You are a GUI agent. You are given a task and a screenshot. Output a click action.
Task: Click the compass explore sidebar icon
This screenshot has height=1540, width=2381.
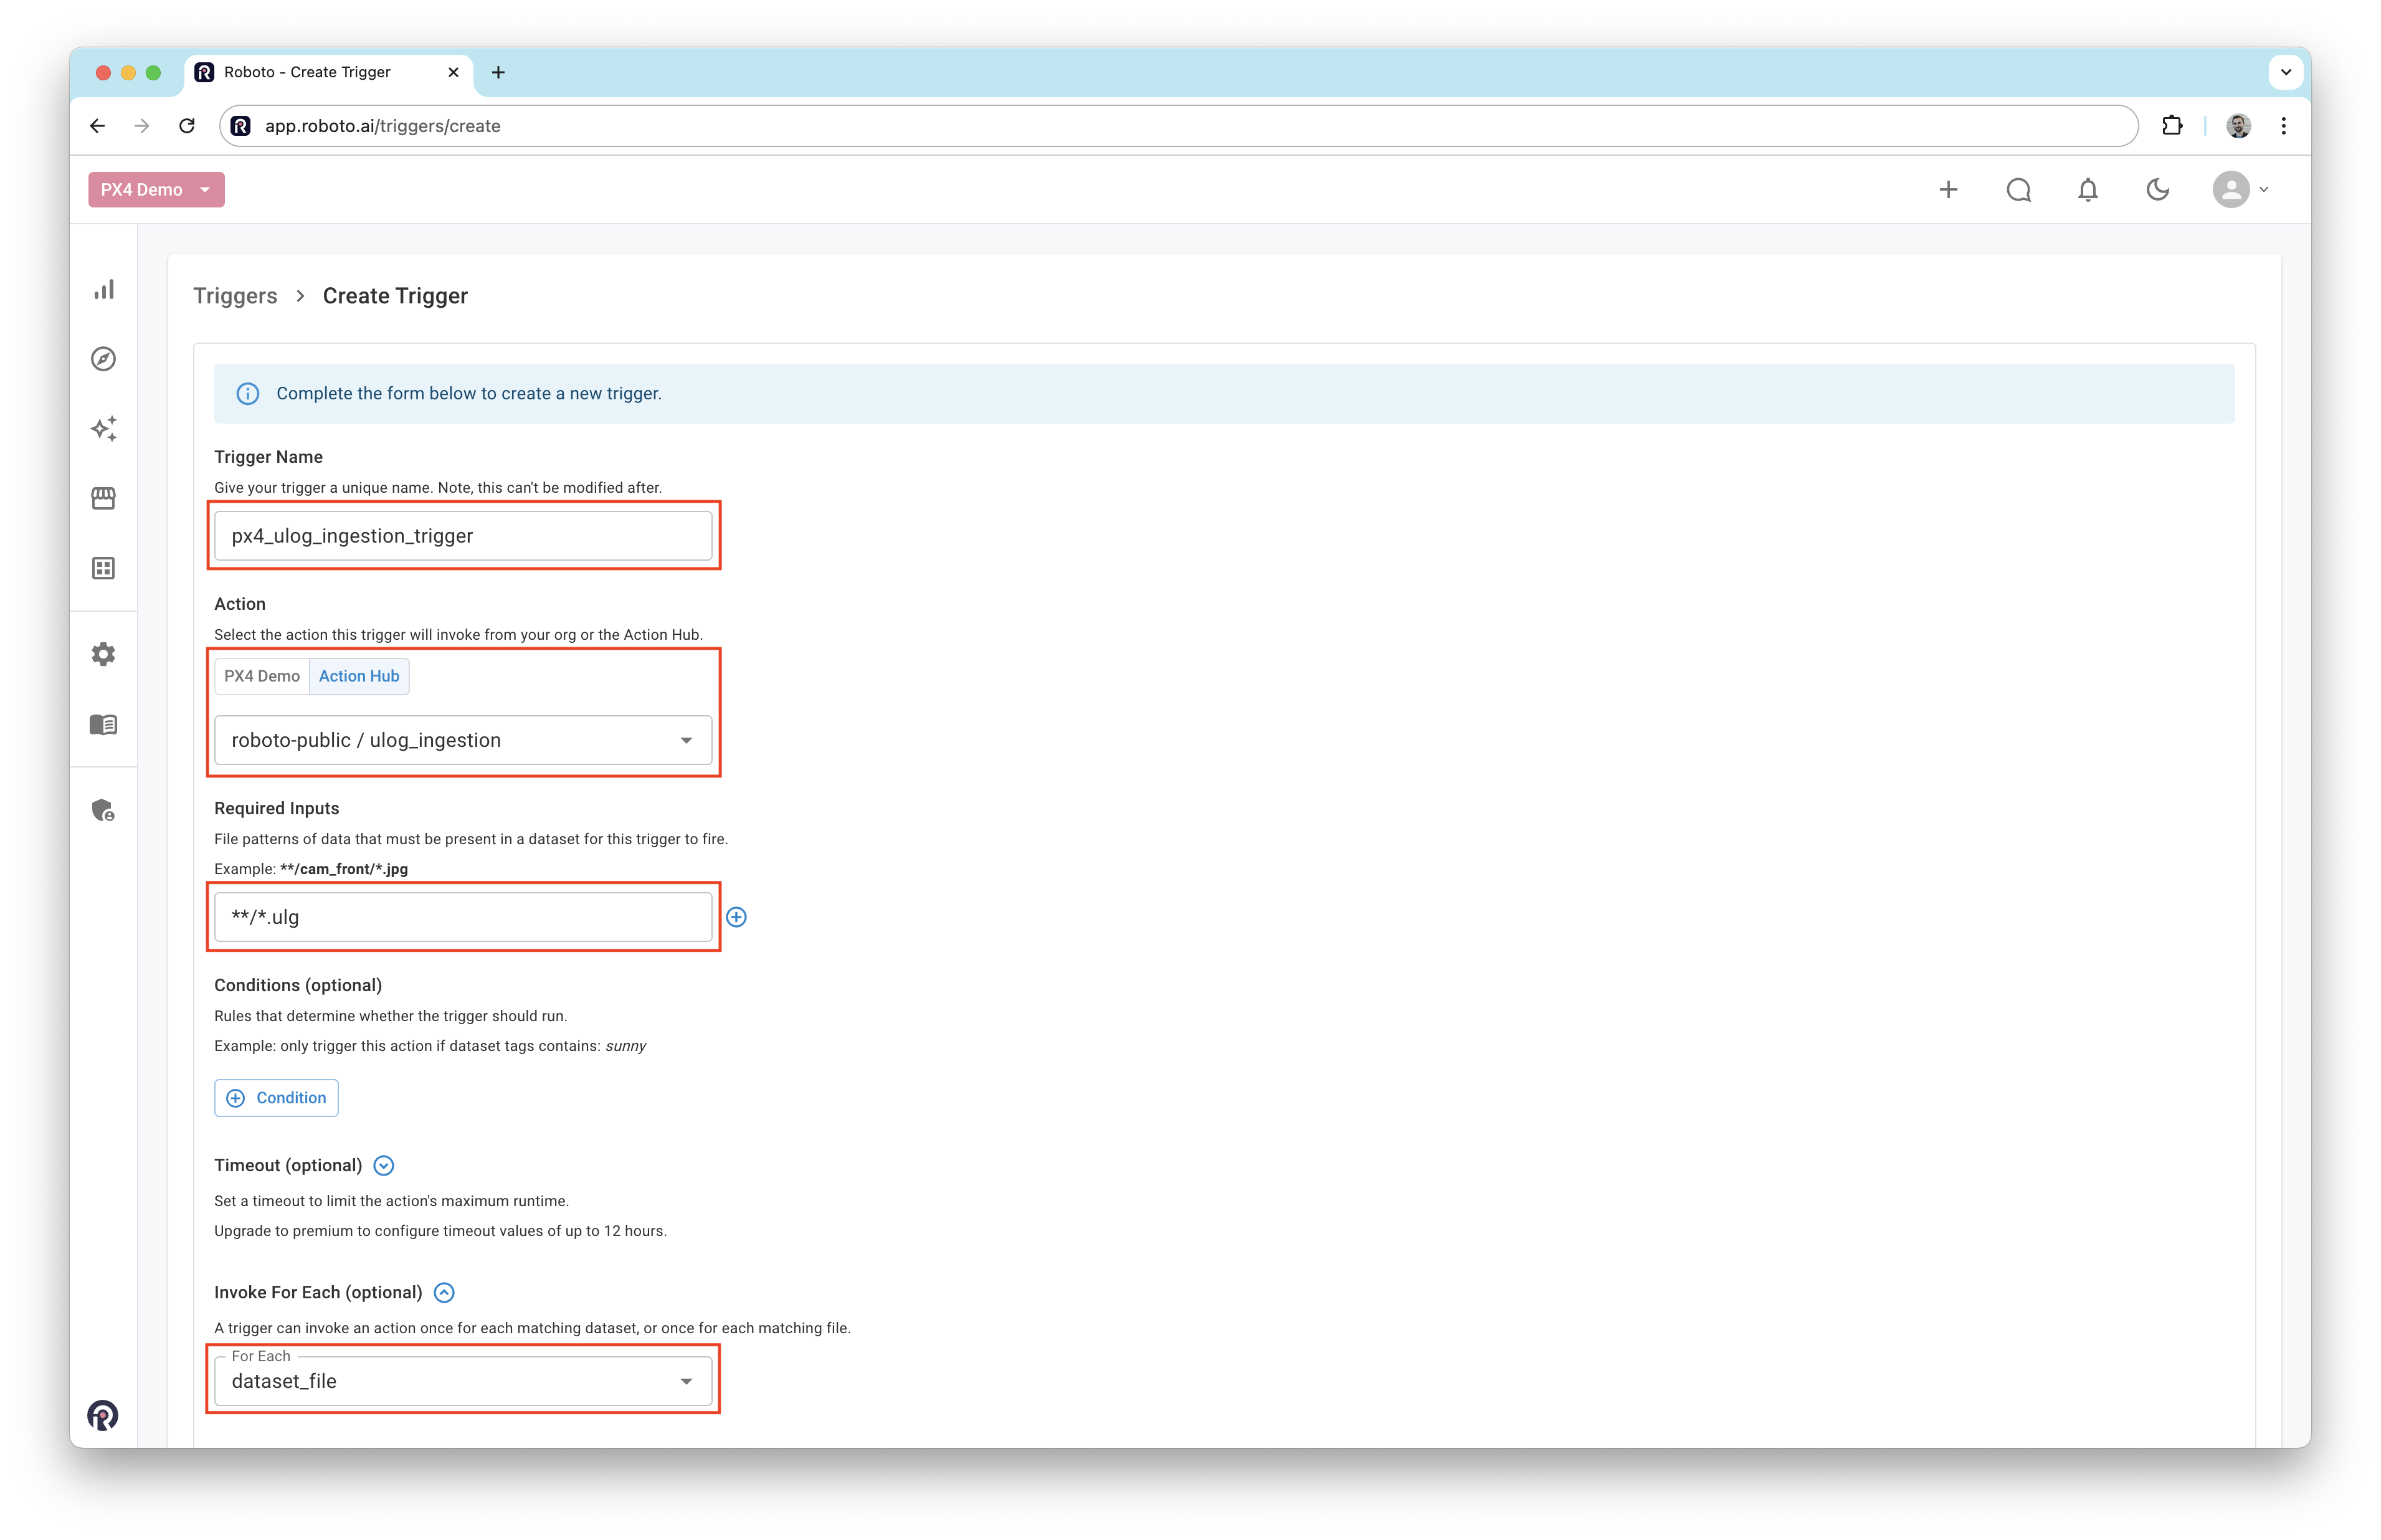click(x=104, y=359)
